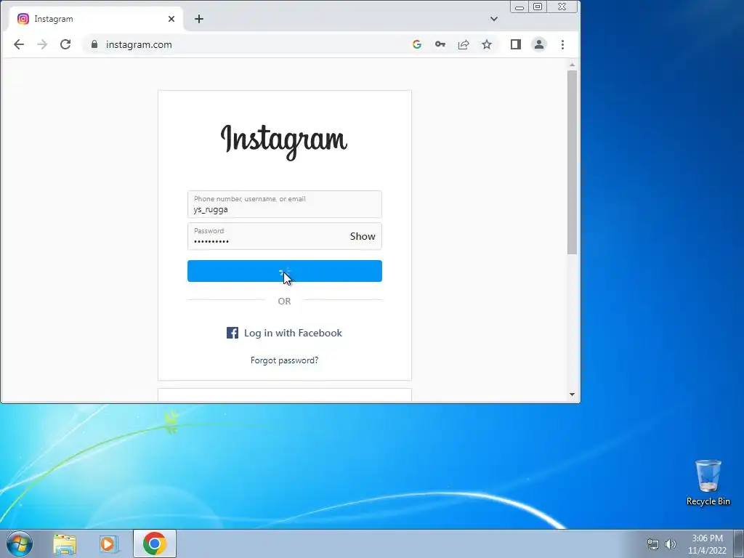Click the browser forward arrow

pos(42,44)
